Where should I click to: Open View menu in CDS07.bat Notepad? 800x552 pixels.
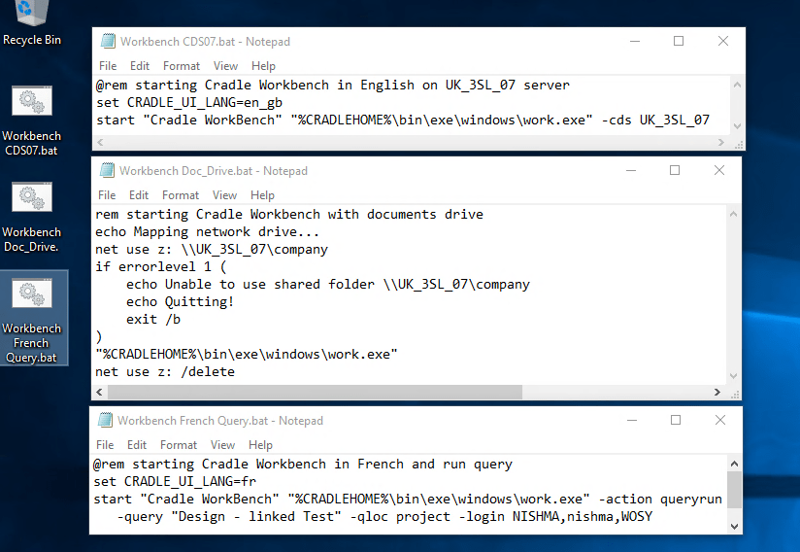pos(225,66)
